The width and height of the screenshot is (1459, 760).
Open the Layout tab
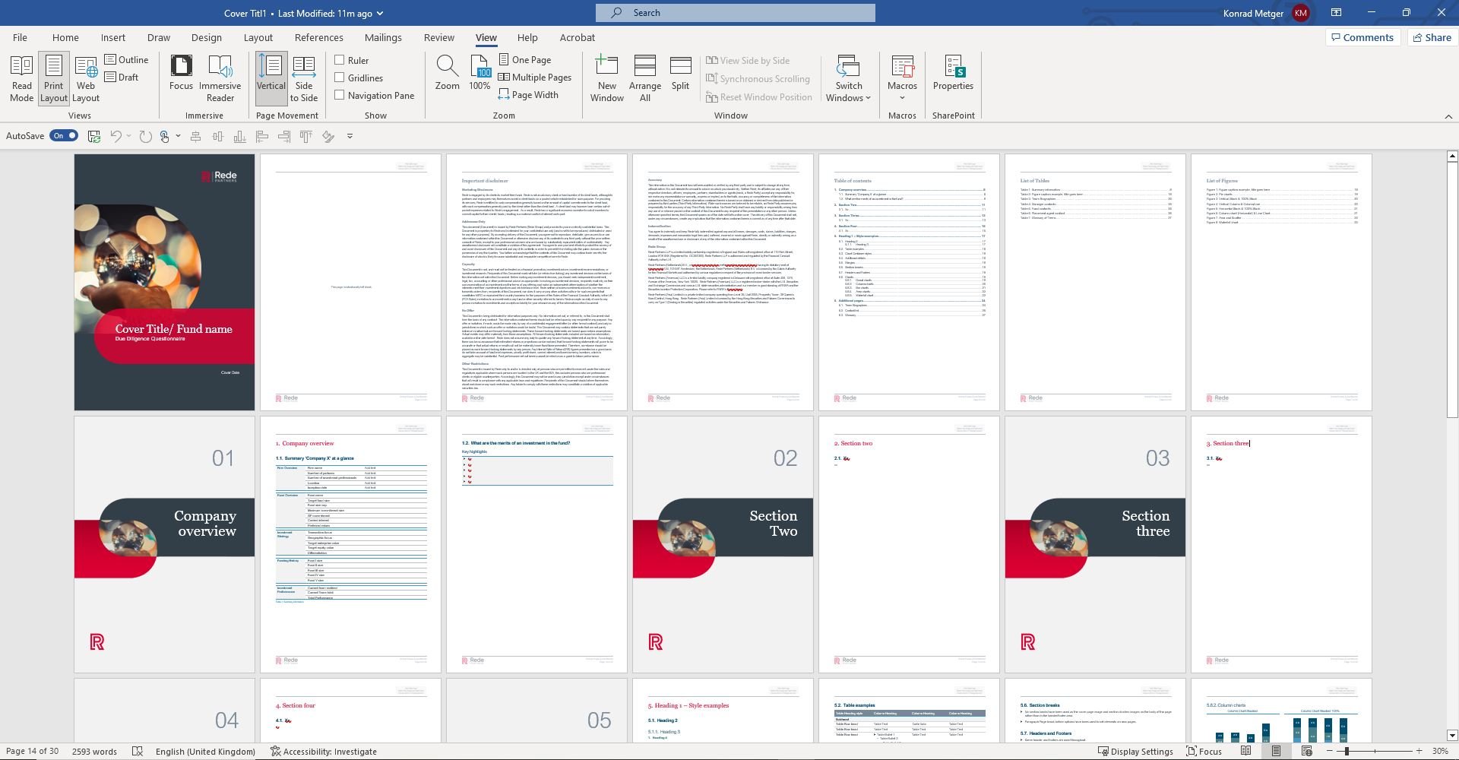(258, 37)
